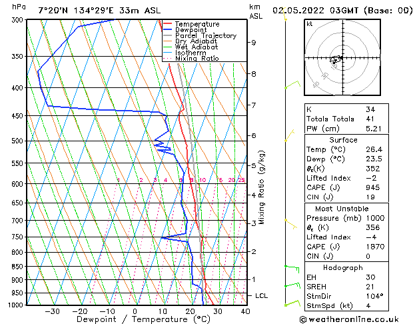
Task: Click the 300 hPa pressure label
Action: (x=19, y=20)
